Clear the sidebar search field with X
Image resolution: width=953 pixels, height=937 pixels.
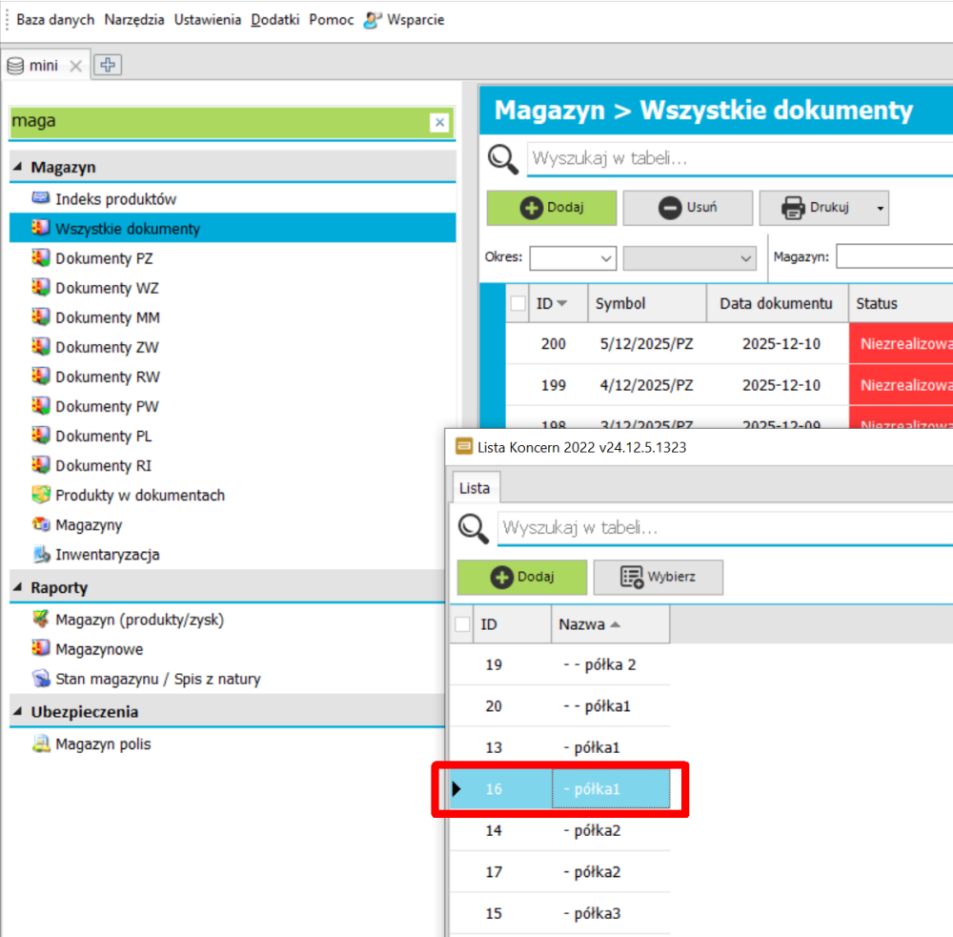click(x=439, y=122)
